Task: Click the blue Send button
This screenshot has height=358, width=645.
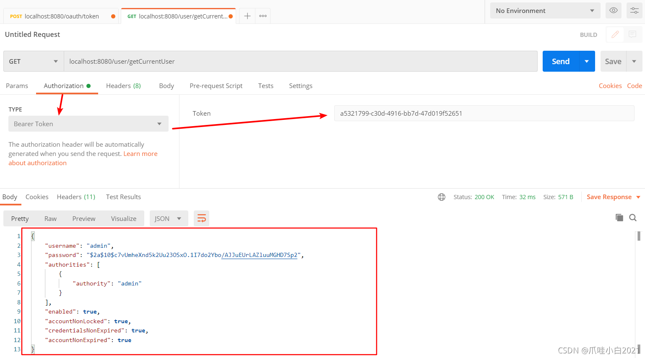Action: pos(561,61)
